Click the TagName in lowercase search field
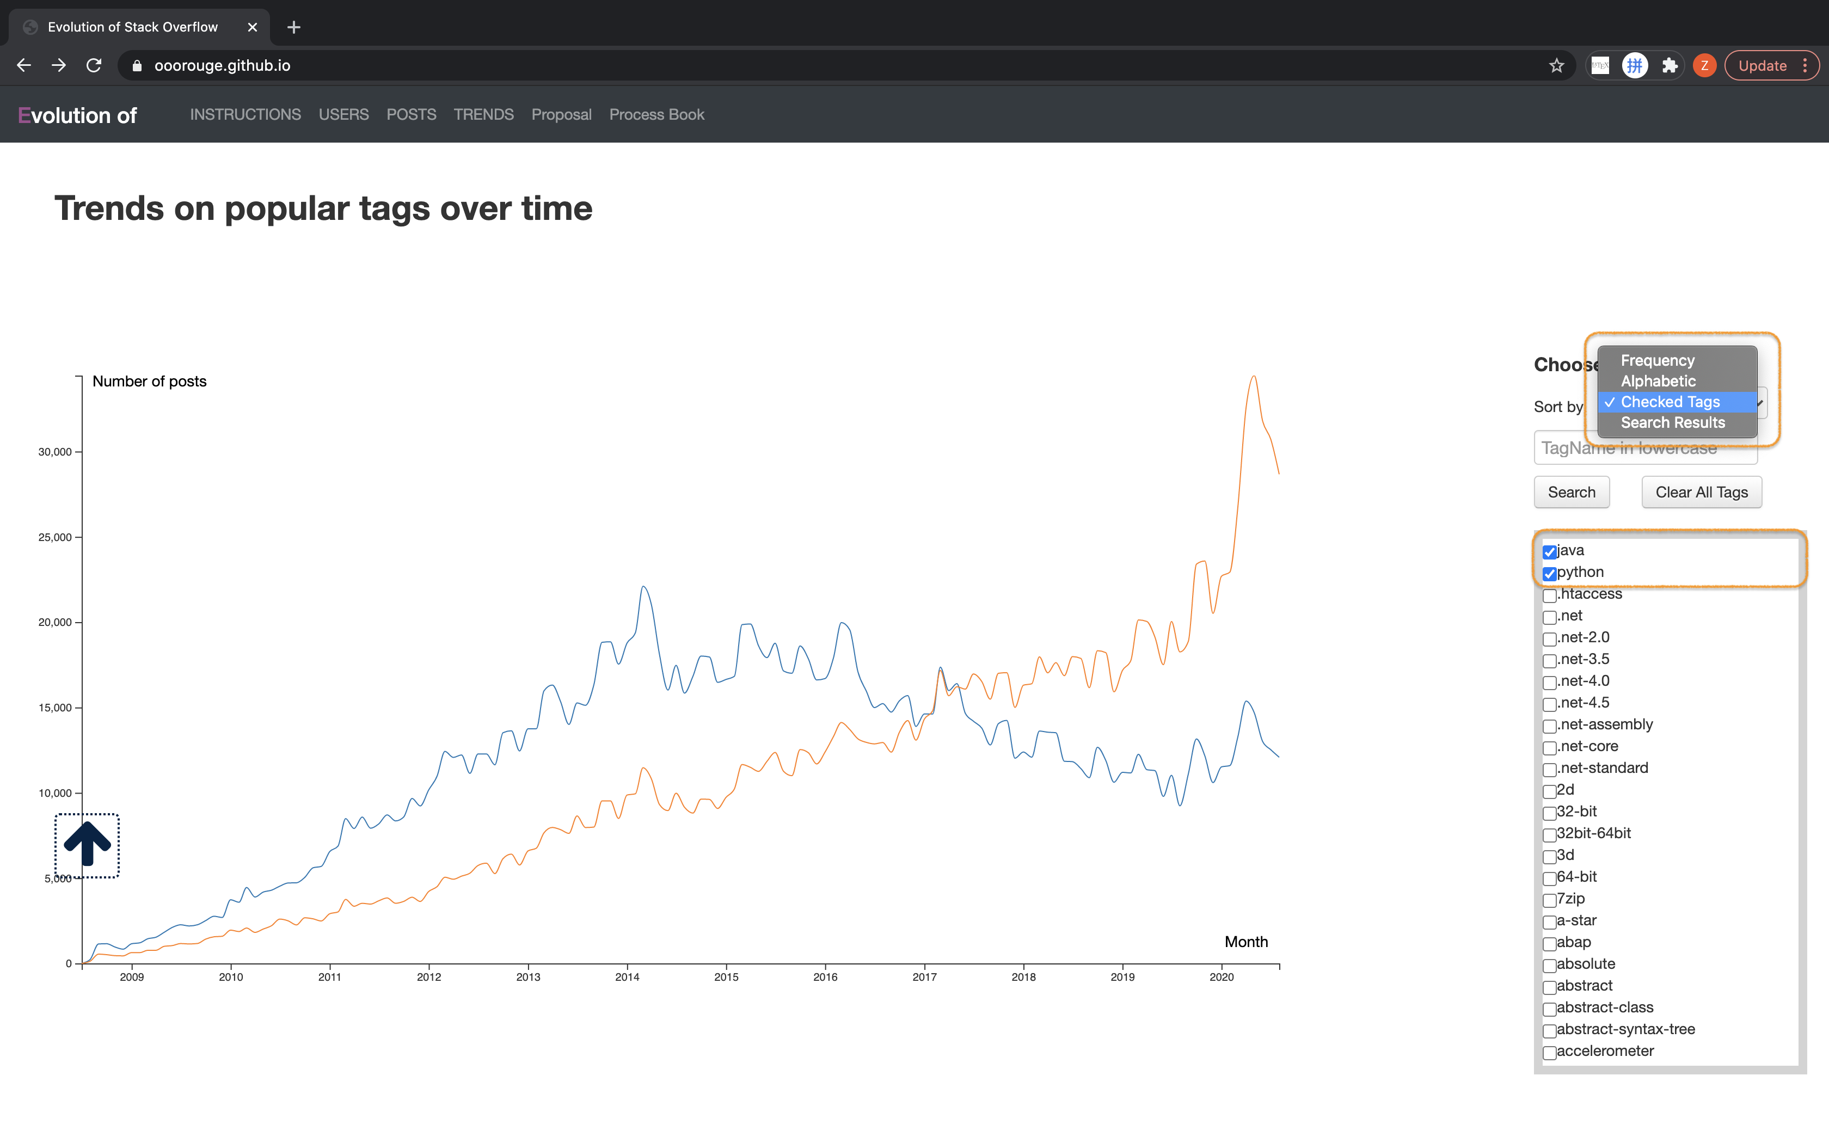The image size is (1829, 1143). (1646, 448)
